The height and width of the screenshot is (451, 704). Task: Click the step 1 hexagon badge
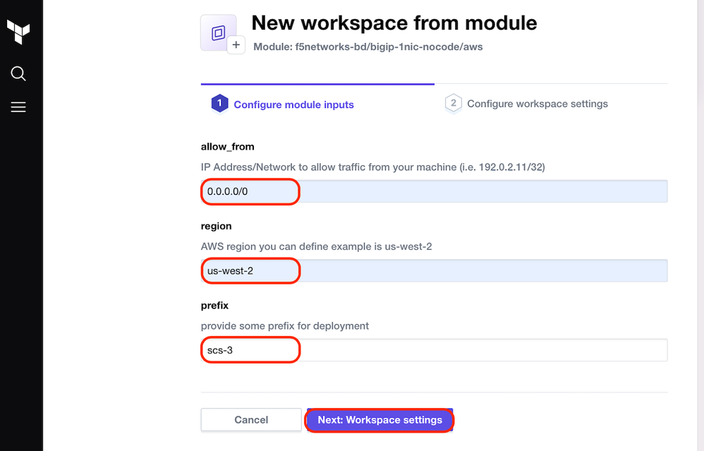pos(219,104)
